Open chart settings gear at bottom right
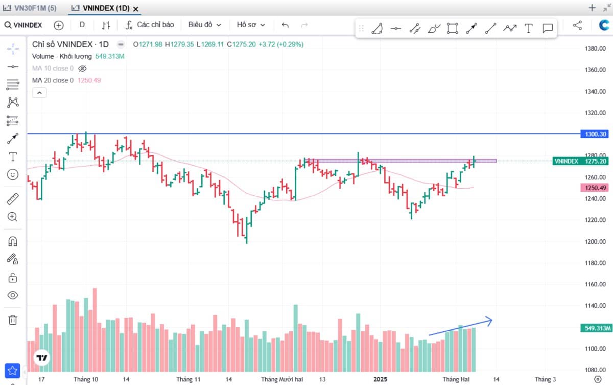Screen dimensions: 613x385 pyautogui.click(x=598, y=379)
